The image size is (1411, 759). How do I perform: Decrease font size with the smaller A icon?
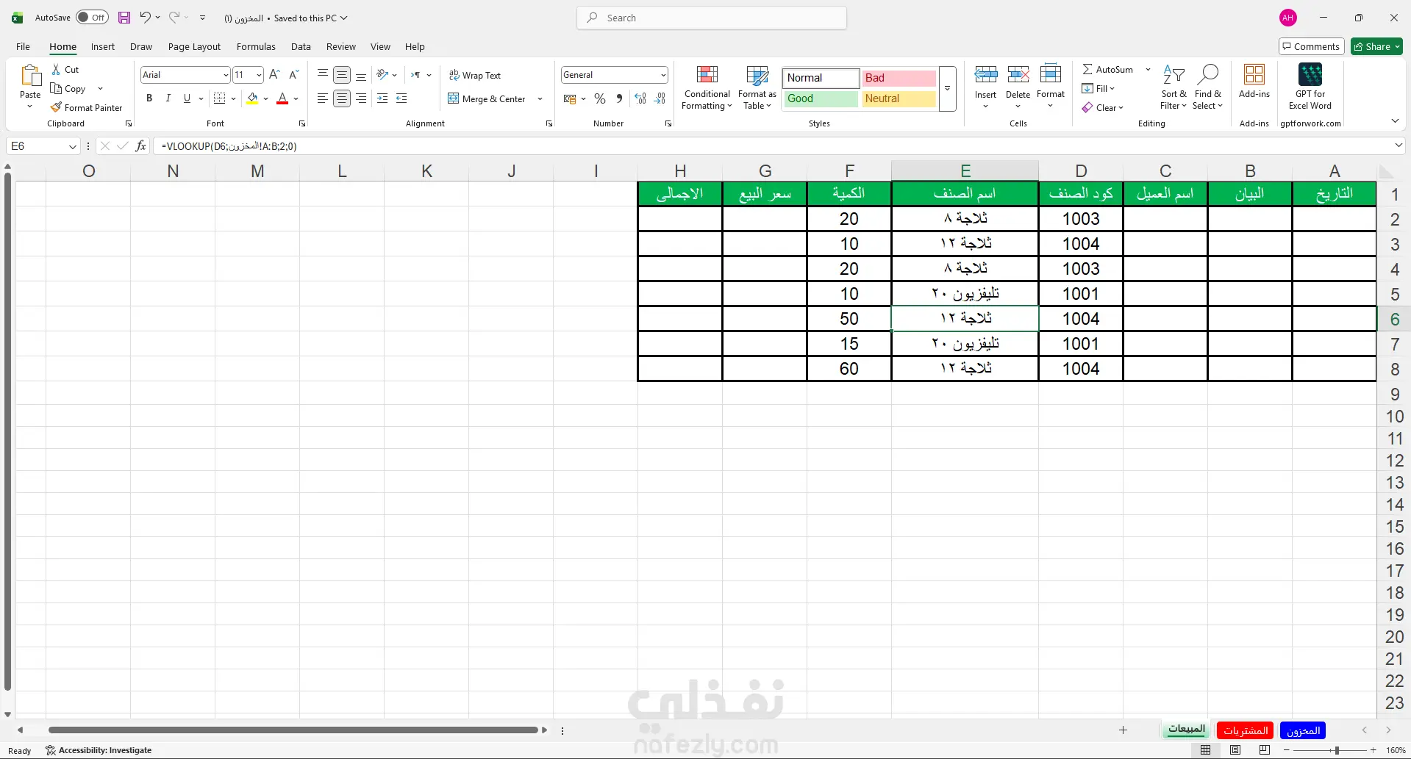click(x=293, y=74)
